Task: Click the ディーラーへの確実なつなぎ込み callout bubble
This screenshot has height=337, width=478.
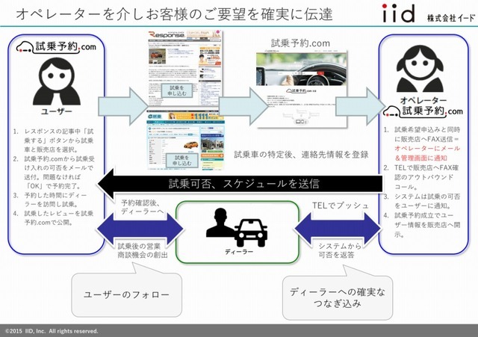Action: pos(338,297)
